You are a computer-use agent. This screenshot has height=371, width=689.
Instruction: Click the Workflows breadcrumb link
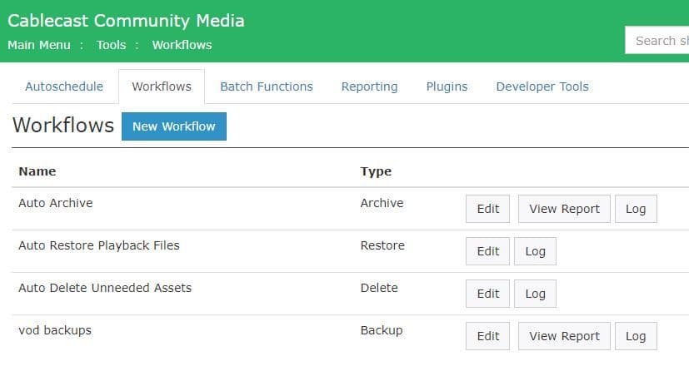(182, 45)
